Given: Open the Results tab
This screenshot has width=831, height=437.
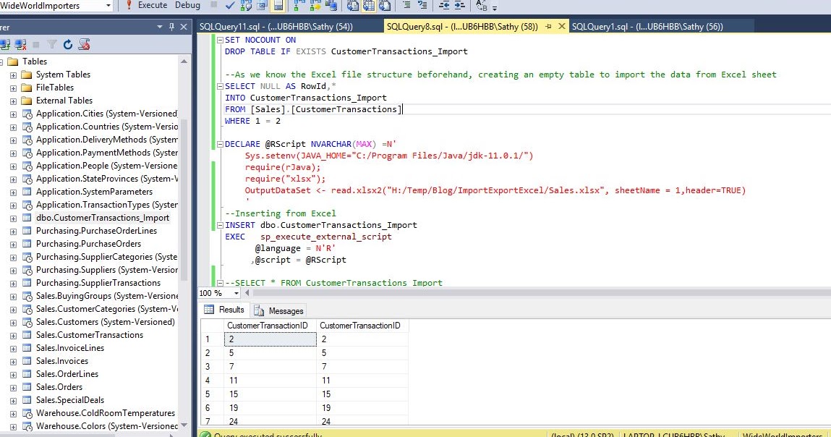Looking at the screenshot, I should (x=225, y=310).
